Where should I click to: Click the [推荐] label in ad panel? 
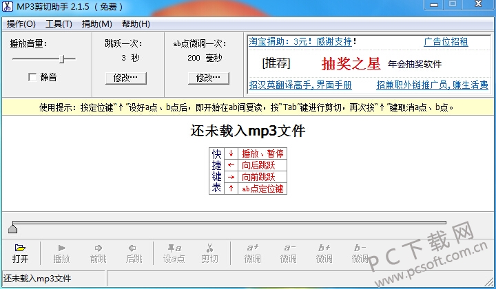point(276,63)
